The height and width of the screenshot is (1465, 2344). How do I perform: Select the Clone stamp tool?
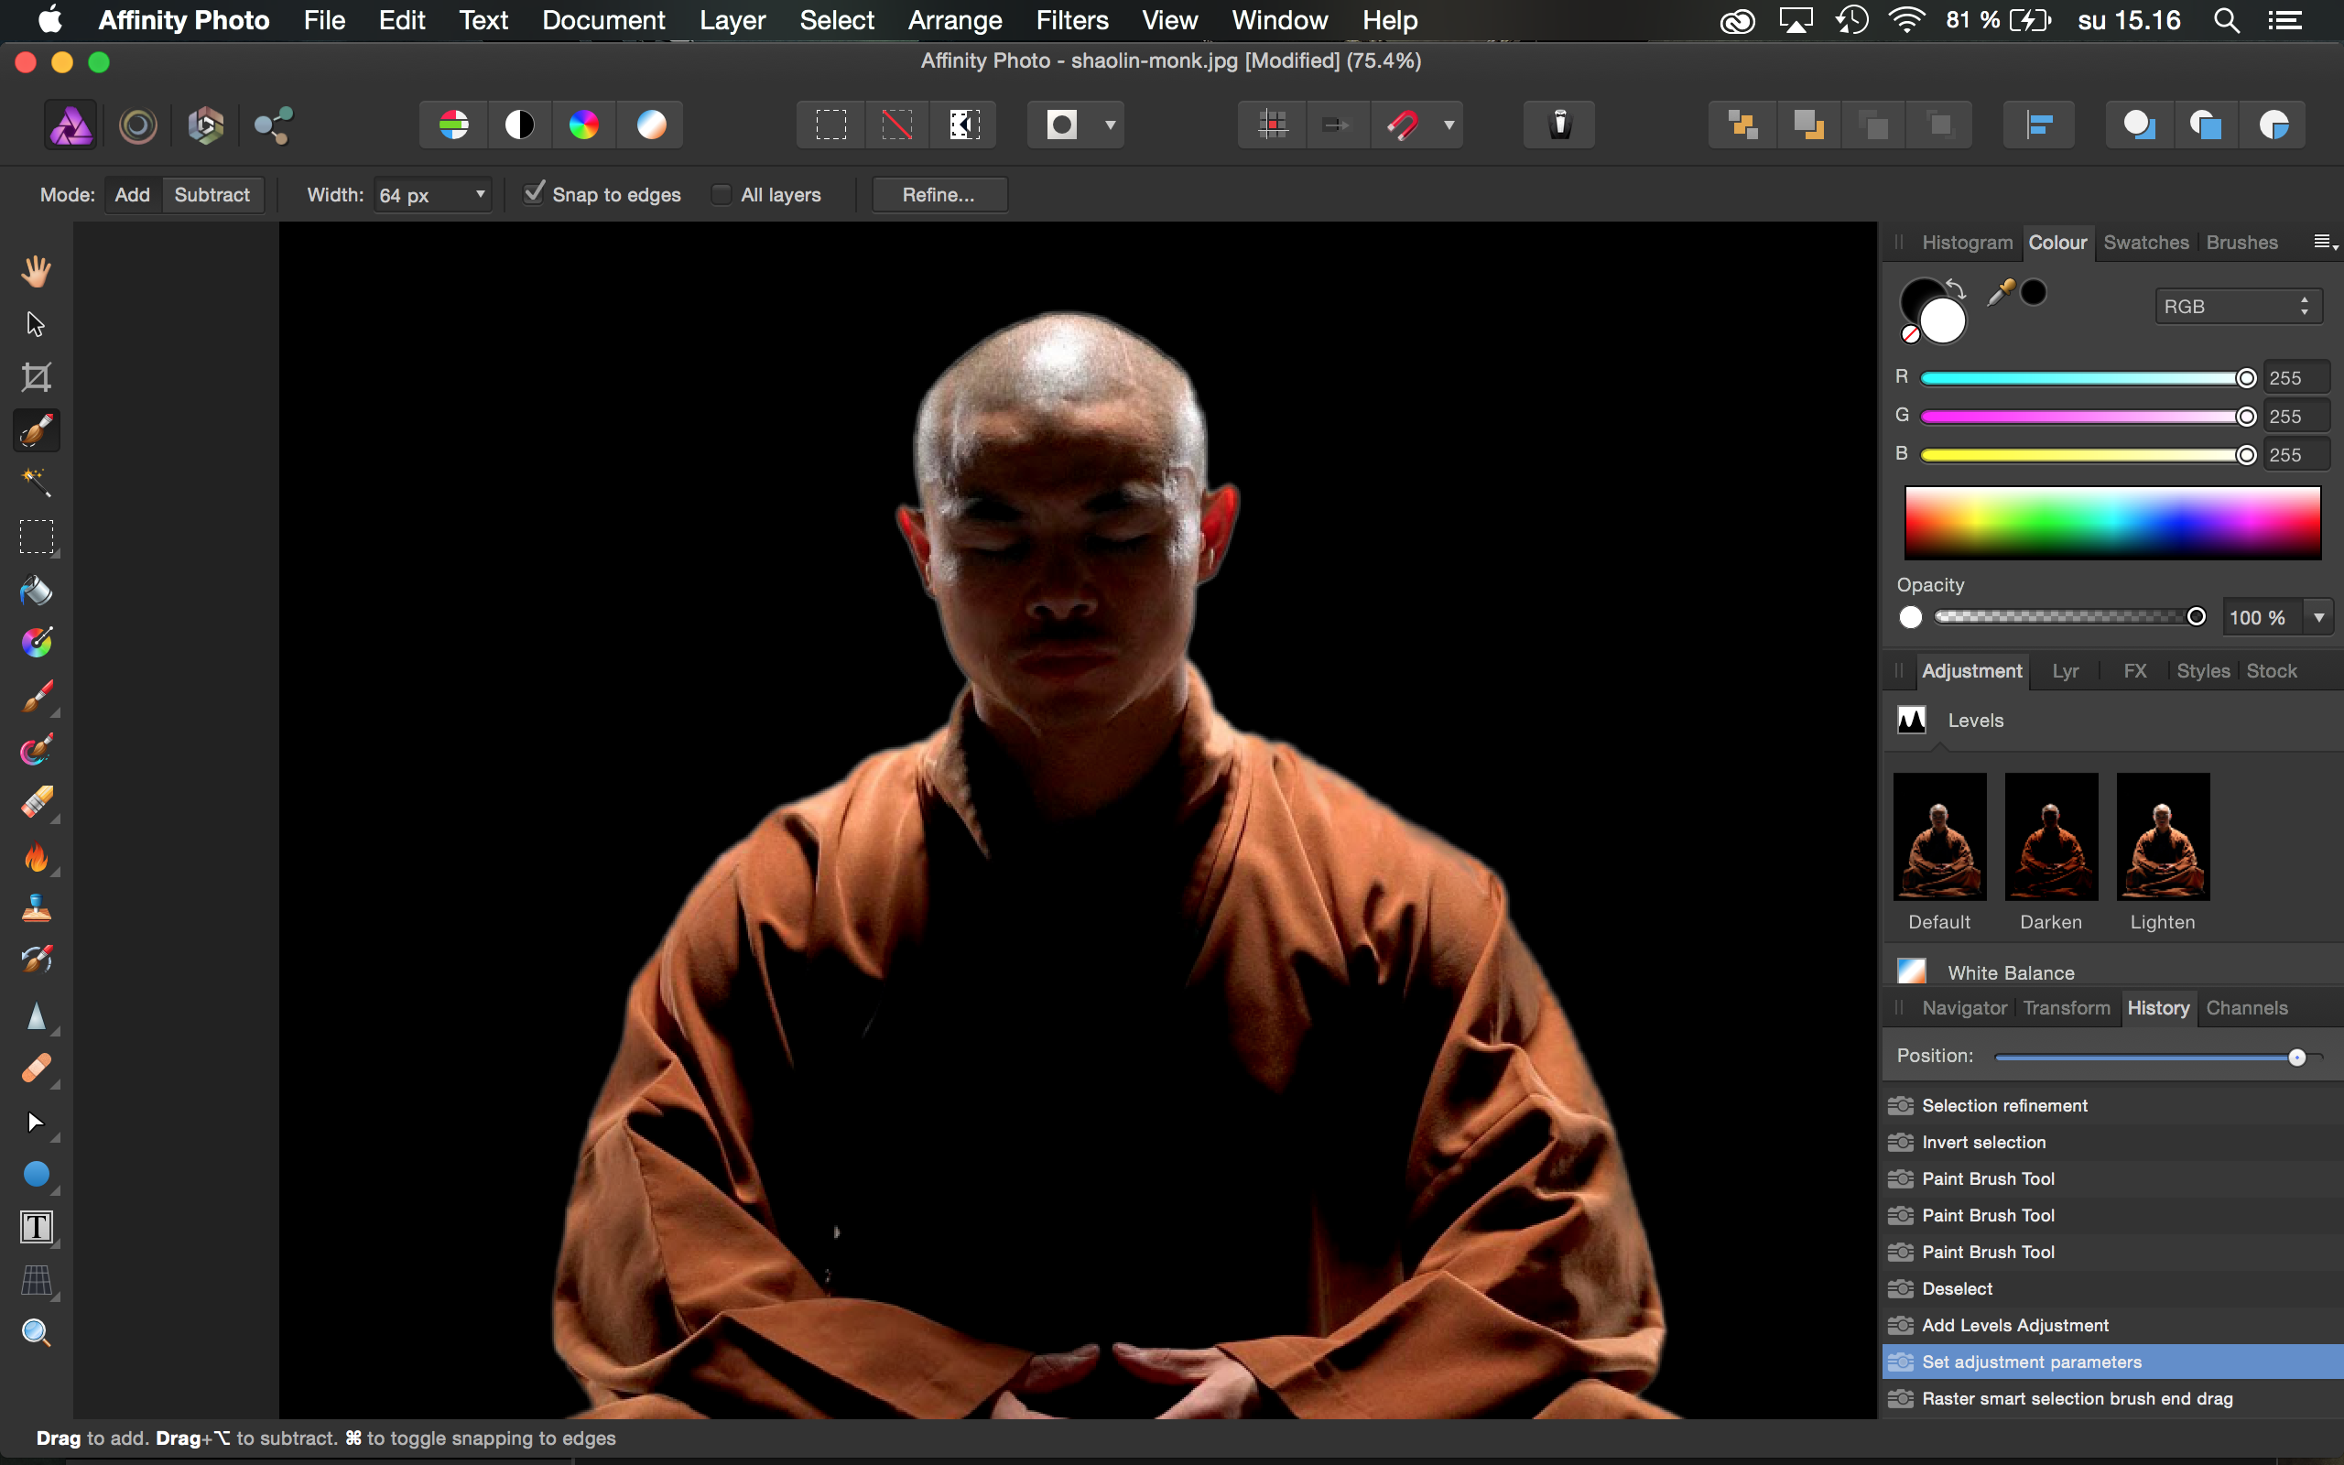[36, 909]
